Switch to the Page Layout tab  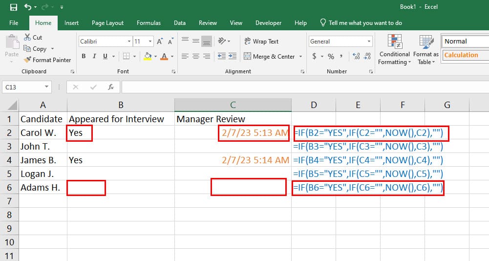[x=107, y=23]
